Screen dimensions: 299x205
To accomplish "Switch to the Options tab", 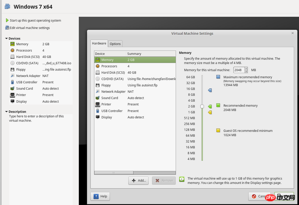I will [115, 44].
